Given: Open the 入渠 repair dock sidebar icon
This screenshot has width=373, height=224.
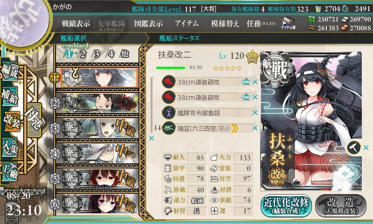Looking at the screenshot, I should click(10, 147).
